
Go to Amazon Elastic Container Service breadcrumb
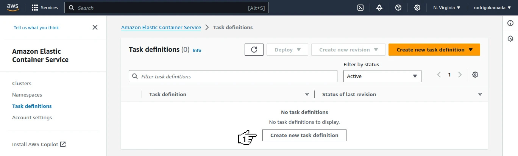pos(161,27)
